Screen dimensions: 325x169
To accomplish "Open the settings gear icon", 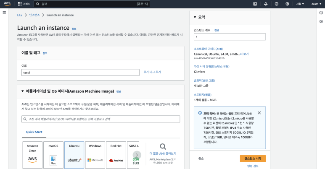I will click(x=287, y=4).
